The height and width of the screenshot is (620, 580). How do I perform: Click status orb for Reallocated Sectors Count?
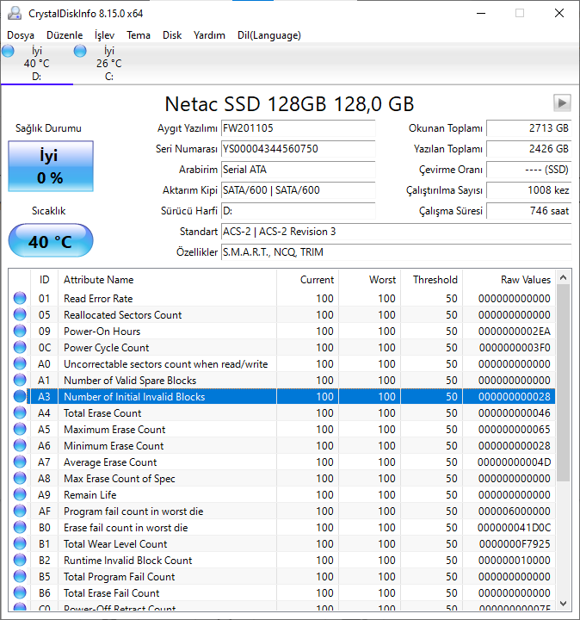(x=20, y=314)
